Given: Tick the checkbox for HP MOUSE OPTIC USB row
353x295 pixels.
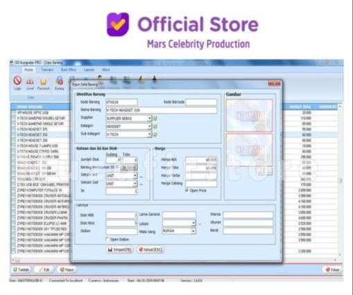Looking at the screenshot, I should click(13, 113).
